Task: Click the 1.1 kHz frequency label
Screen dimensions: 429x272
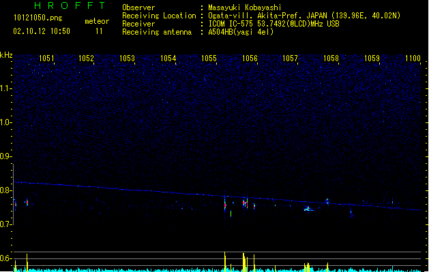Action: [5, 88]
